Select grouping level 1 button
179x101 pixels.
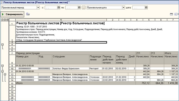[2, 20]
